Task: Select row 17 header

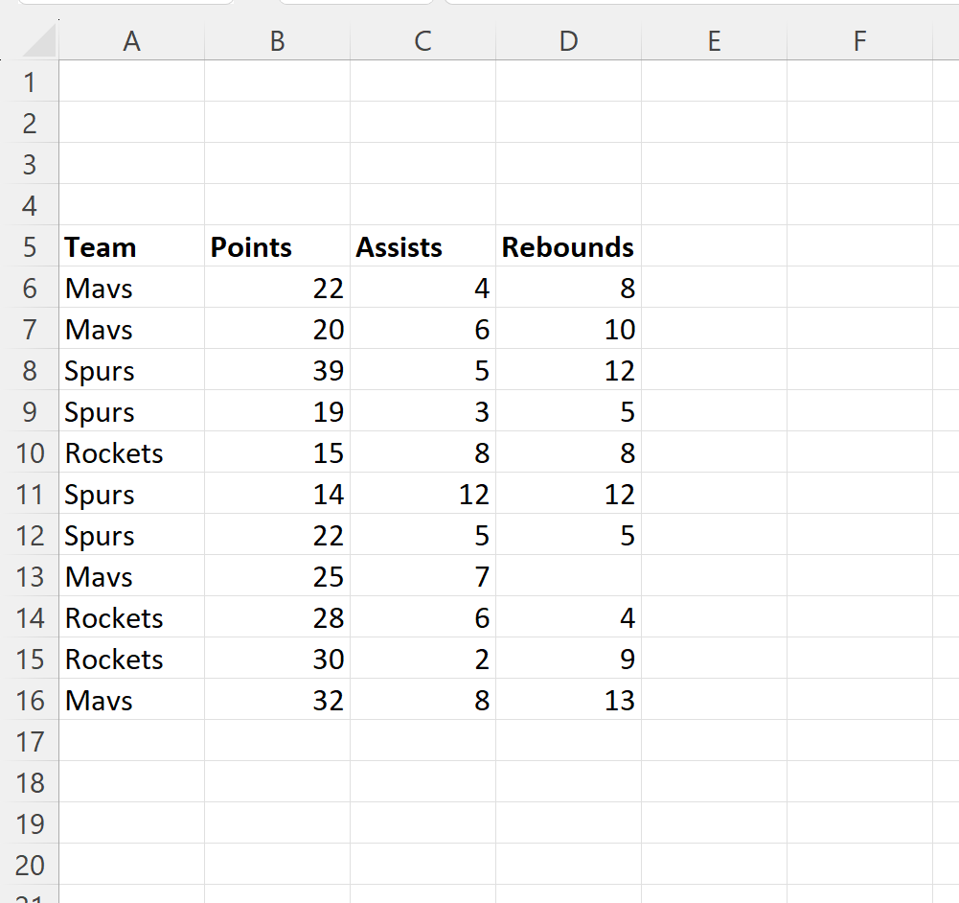Action: tap(30, 742)
